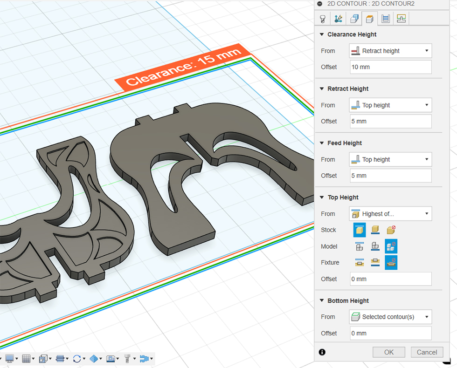
Task: Open Top Height From dropdown
Action: pos(390,214)
